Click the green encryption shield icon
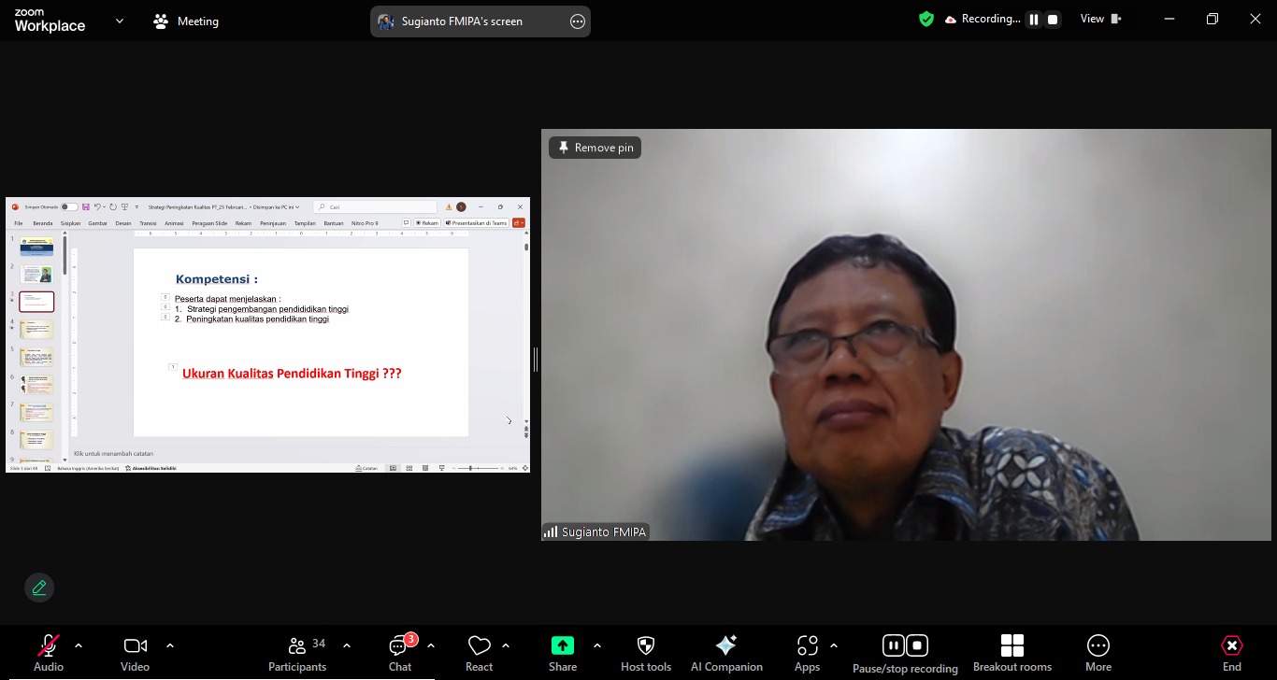Image resolution: width=1277 pixels, height=680 pixels. [x=926, y=19]
